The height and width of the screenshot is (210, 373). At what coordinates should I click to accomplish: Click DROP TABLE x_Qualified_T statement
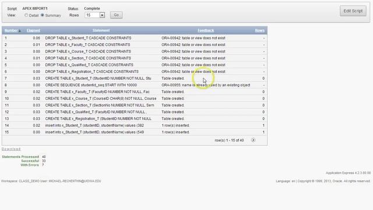coord(89,65)
